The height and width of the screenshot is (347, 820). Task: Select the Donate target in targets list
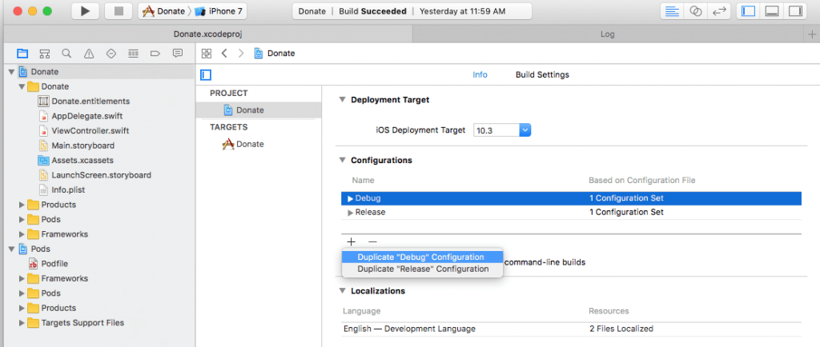pyautogui.click(x=249, y=144)
